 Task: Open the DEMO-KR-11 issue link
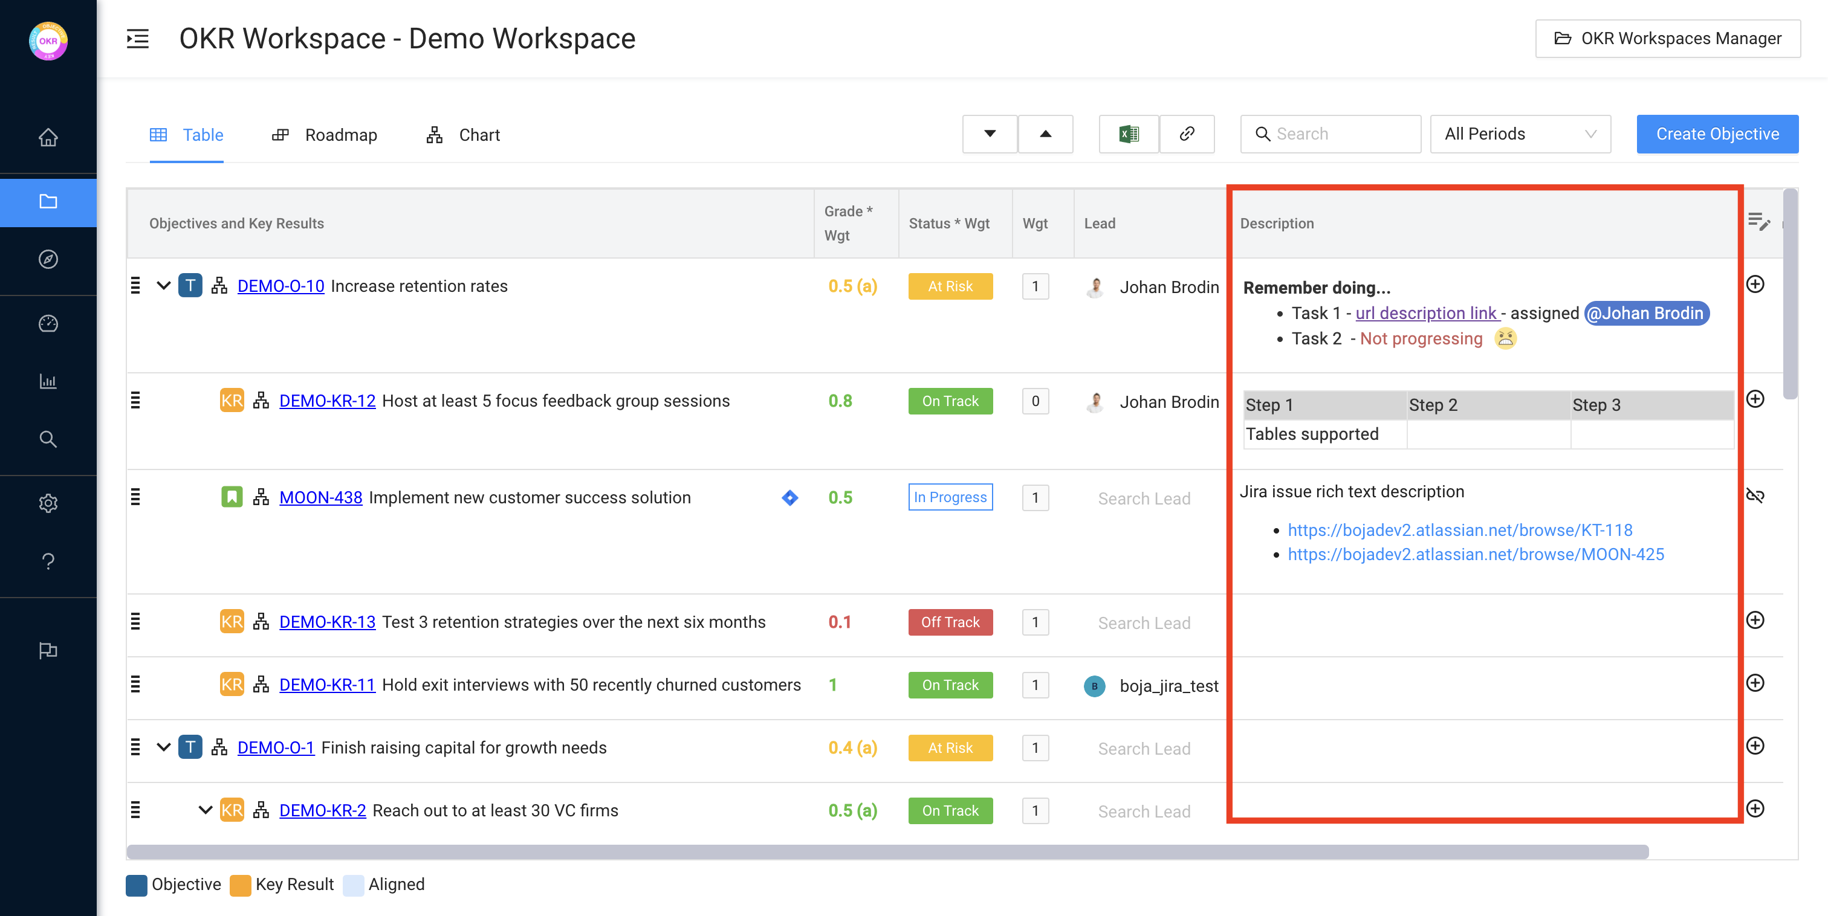click(326, 685)
